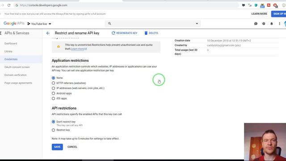This screenshot has height=161, width=286.
Task: Click the creation date value text
Action: click(229, 41)
